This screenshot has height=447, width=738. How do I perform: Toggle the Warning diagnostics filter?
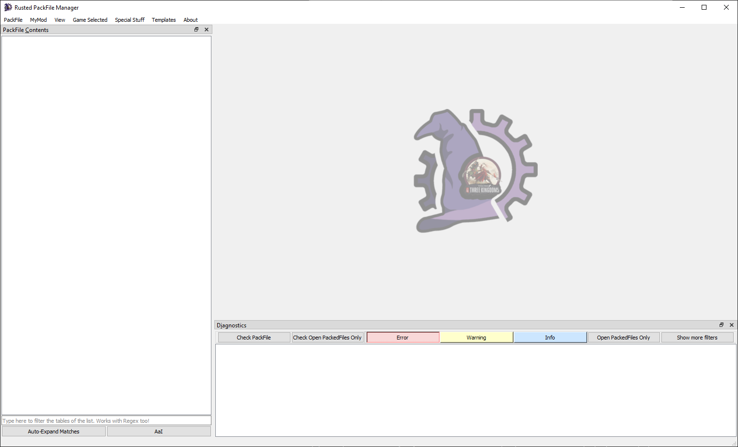[477, 338]
